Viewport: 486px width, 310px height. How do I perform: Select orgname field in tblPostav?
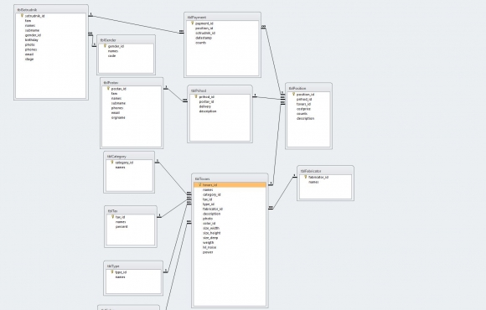(x=118, y=117)
